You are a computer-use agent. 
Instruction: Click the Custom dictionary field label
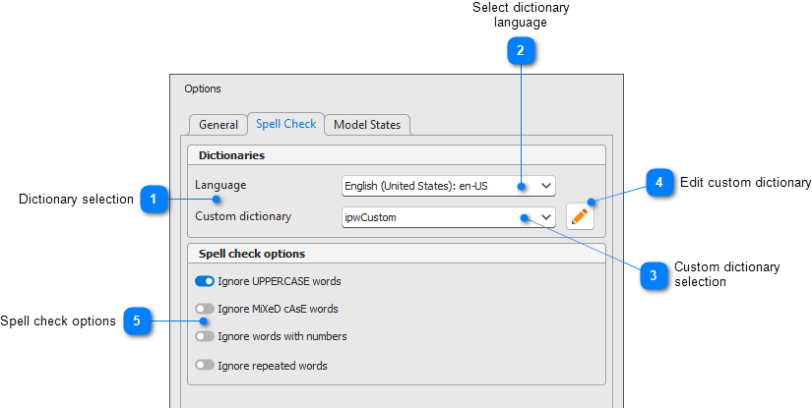pyautogui.click(x=243, y=216)
